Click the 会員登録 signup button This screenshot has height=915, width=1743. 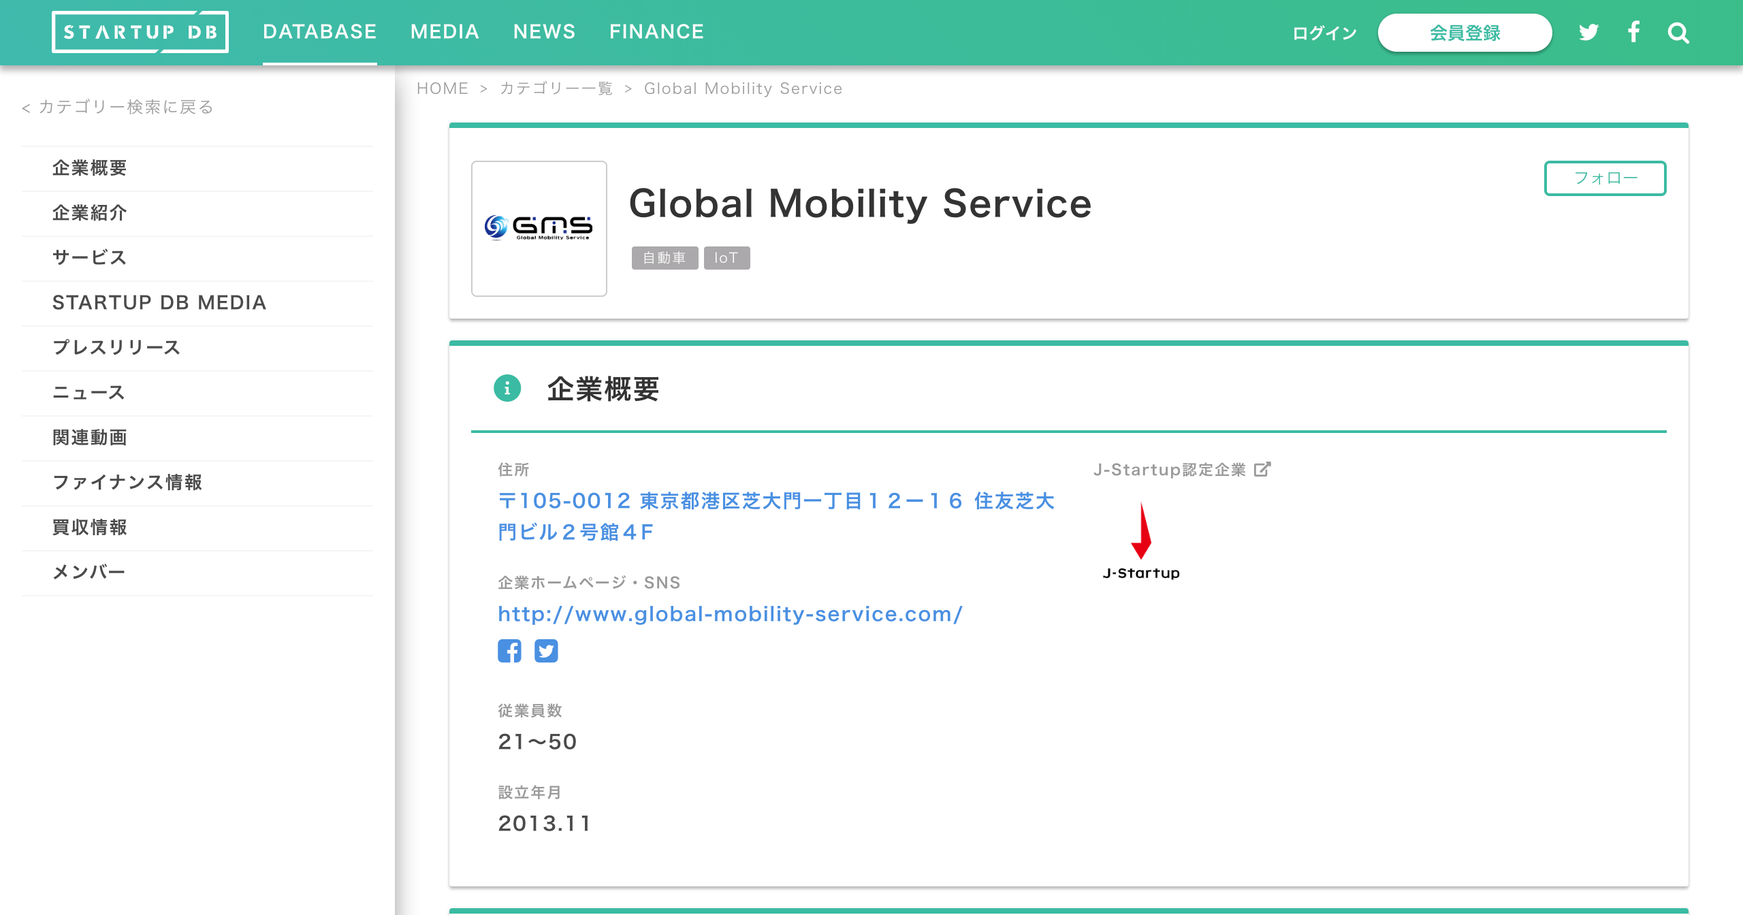click(1465, 33)
